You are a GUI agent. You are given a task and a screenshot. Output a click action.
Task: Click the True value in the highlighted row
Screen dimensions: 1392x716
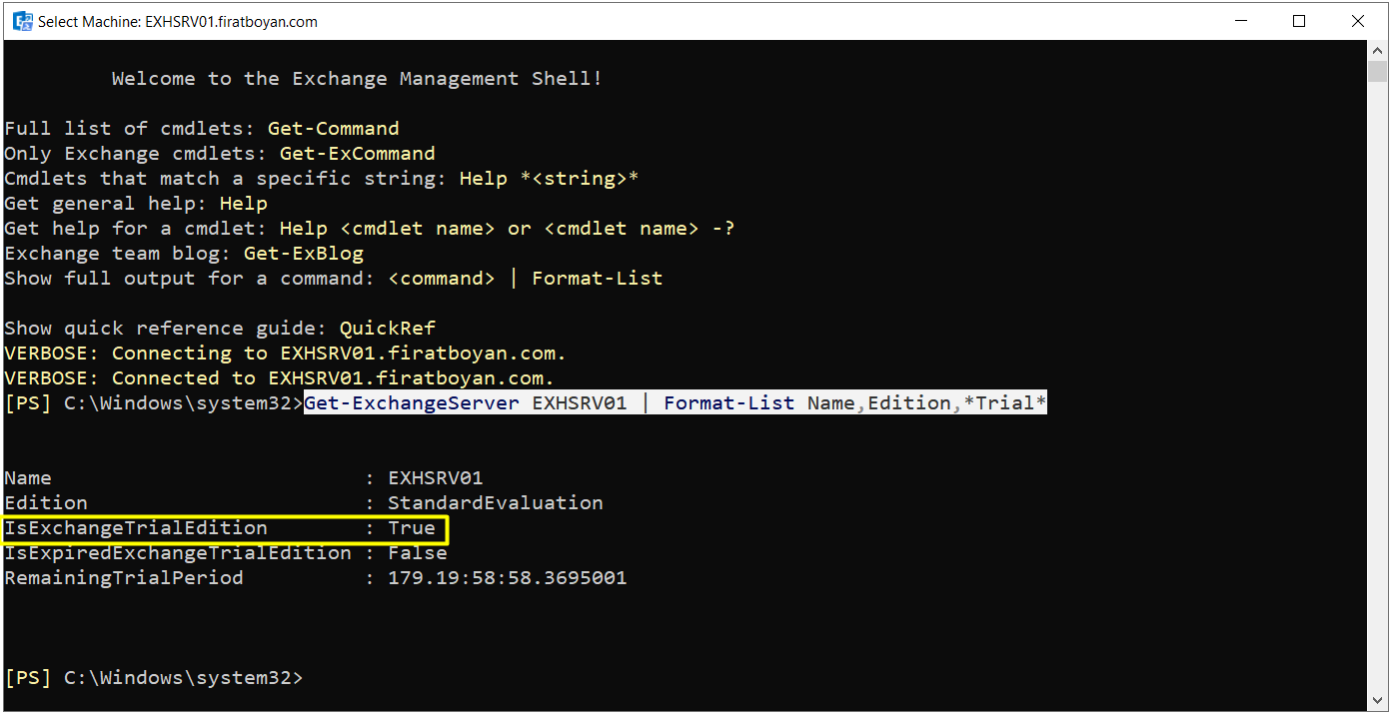(412, 528)
